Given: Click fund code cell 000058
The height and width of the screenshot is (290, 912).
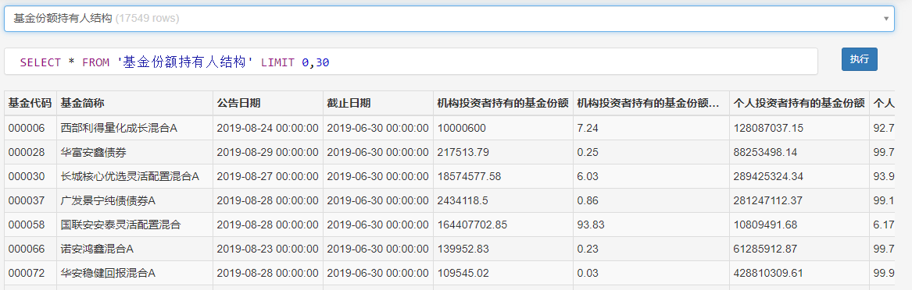Looking at the screenshot, I should coord(30,225).
